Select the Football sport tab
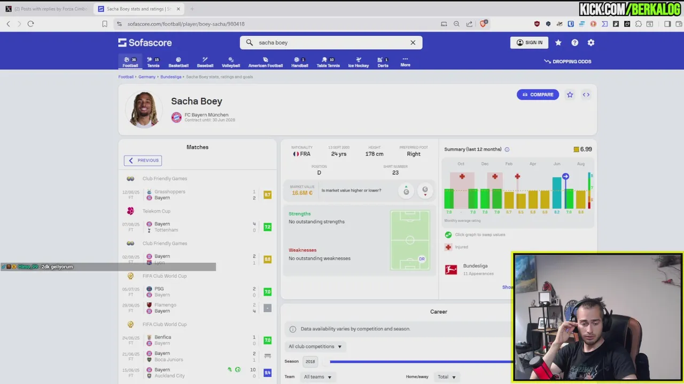Screen dimensions: 684x384 (130, 62)
